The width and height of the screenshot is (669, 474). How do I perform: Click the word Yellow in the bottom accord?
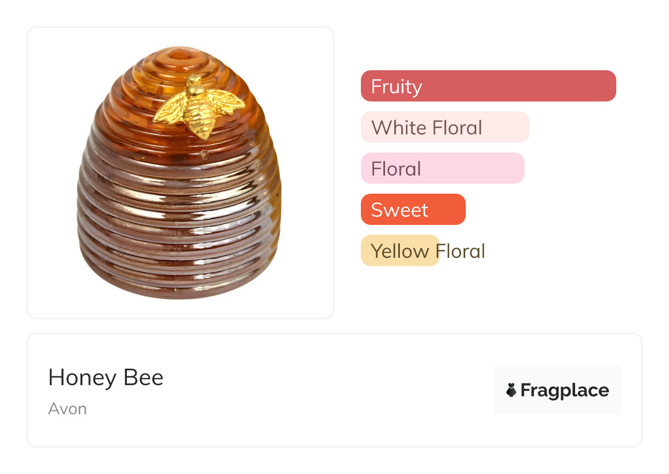(x=400, y=251)
